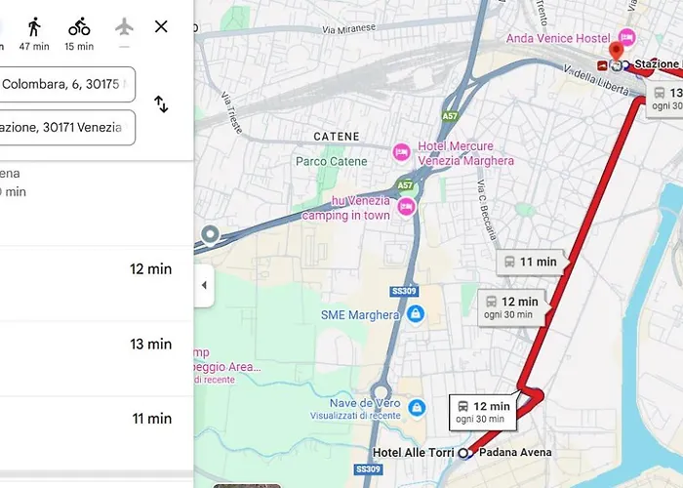Click the SME Marghera shopping icon

click(x=416, y=313)
